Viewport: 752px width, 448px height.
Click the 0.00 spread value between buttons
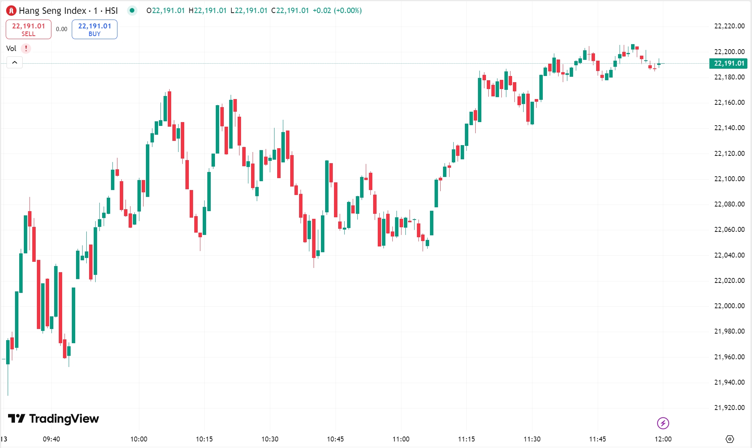61,29
